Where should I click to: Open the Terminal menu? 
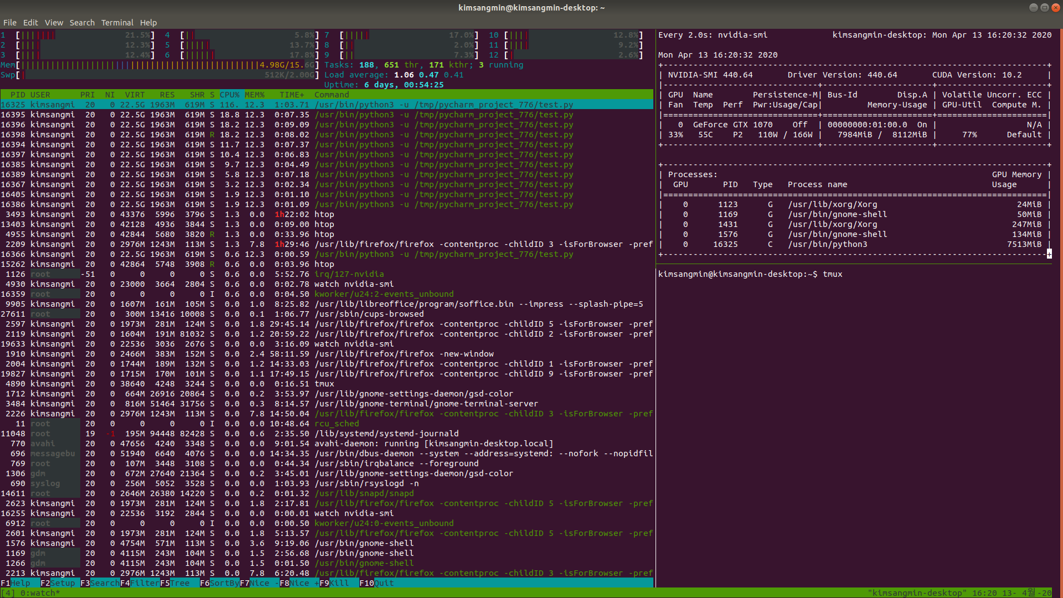point(117,23)
